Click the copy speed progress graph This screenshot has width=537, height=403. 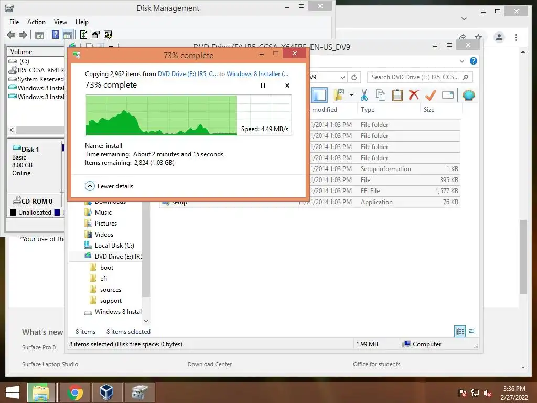pos(188,115)
